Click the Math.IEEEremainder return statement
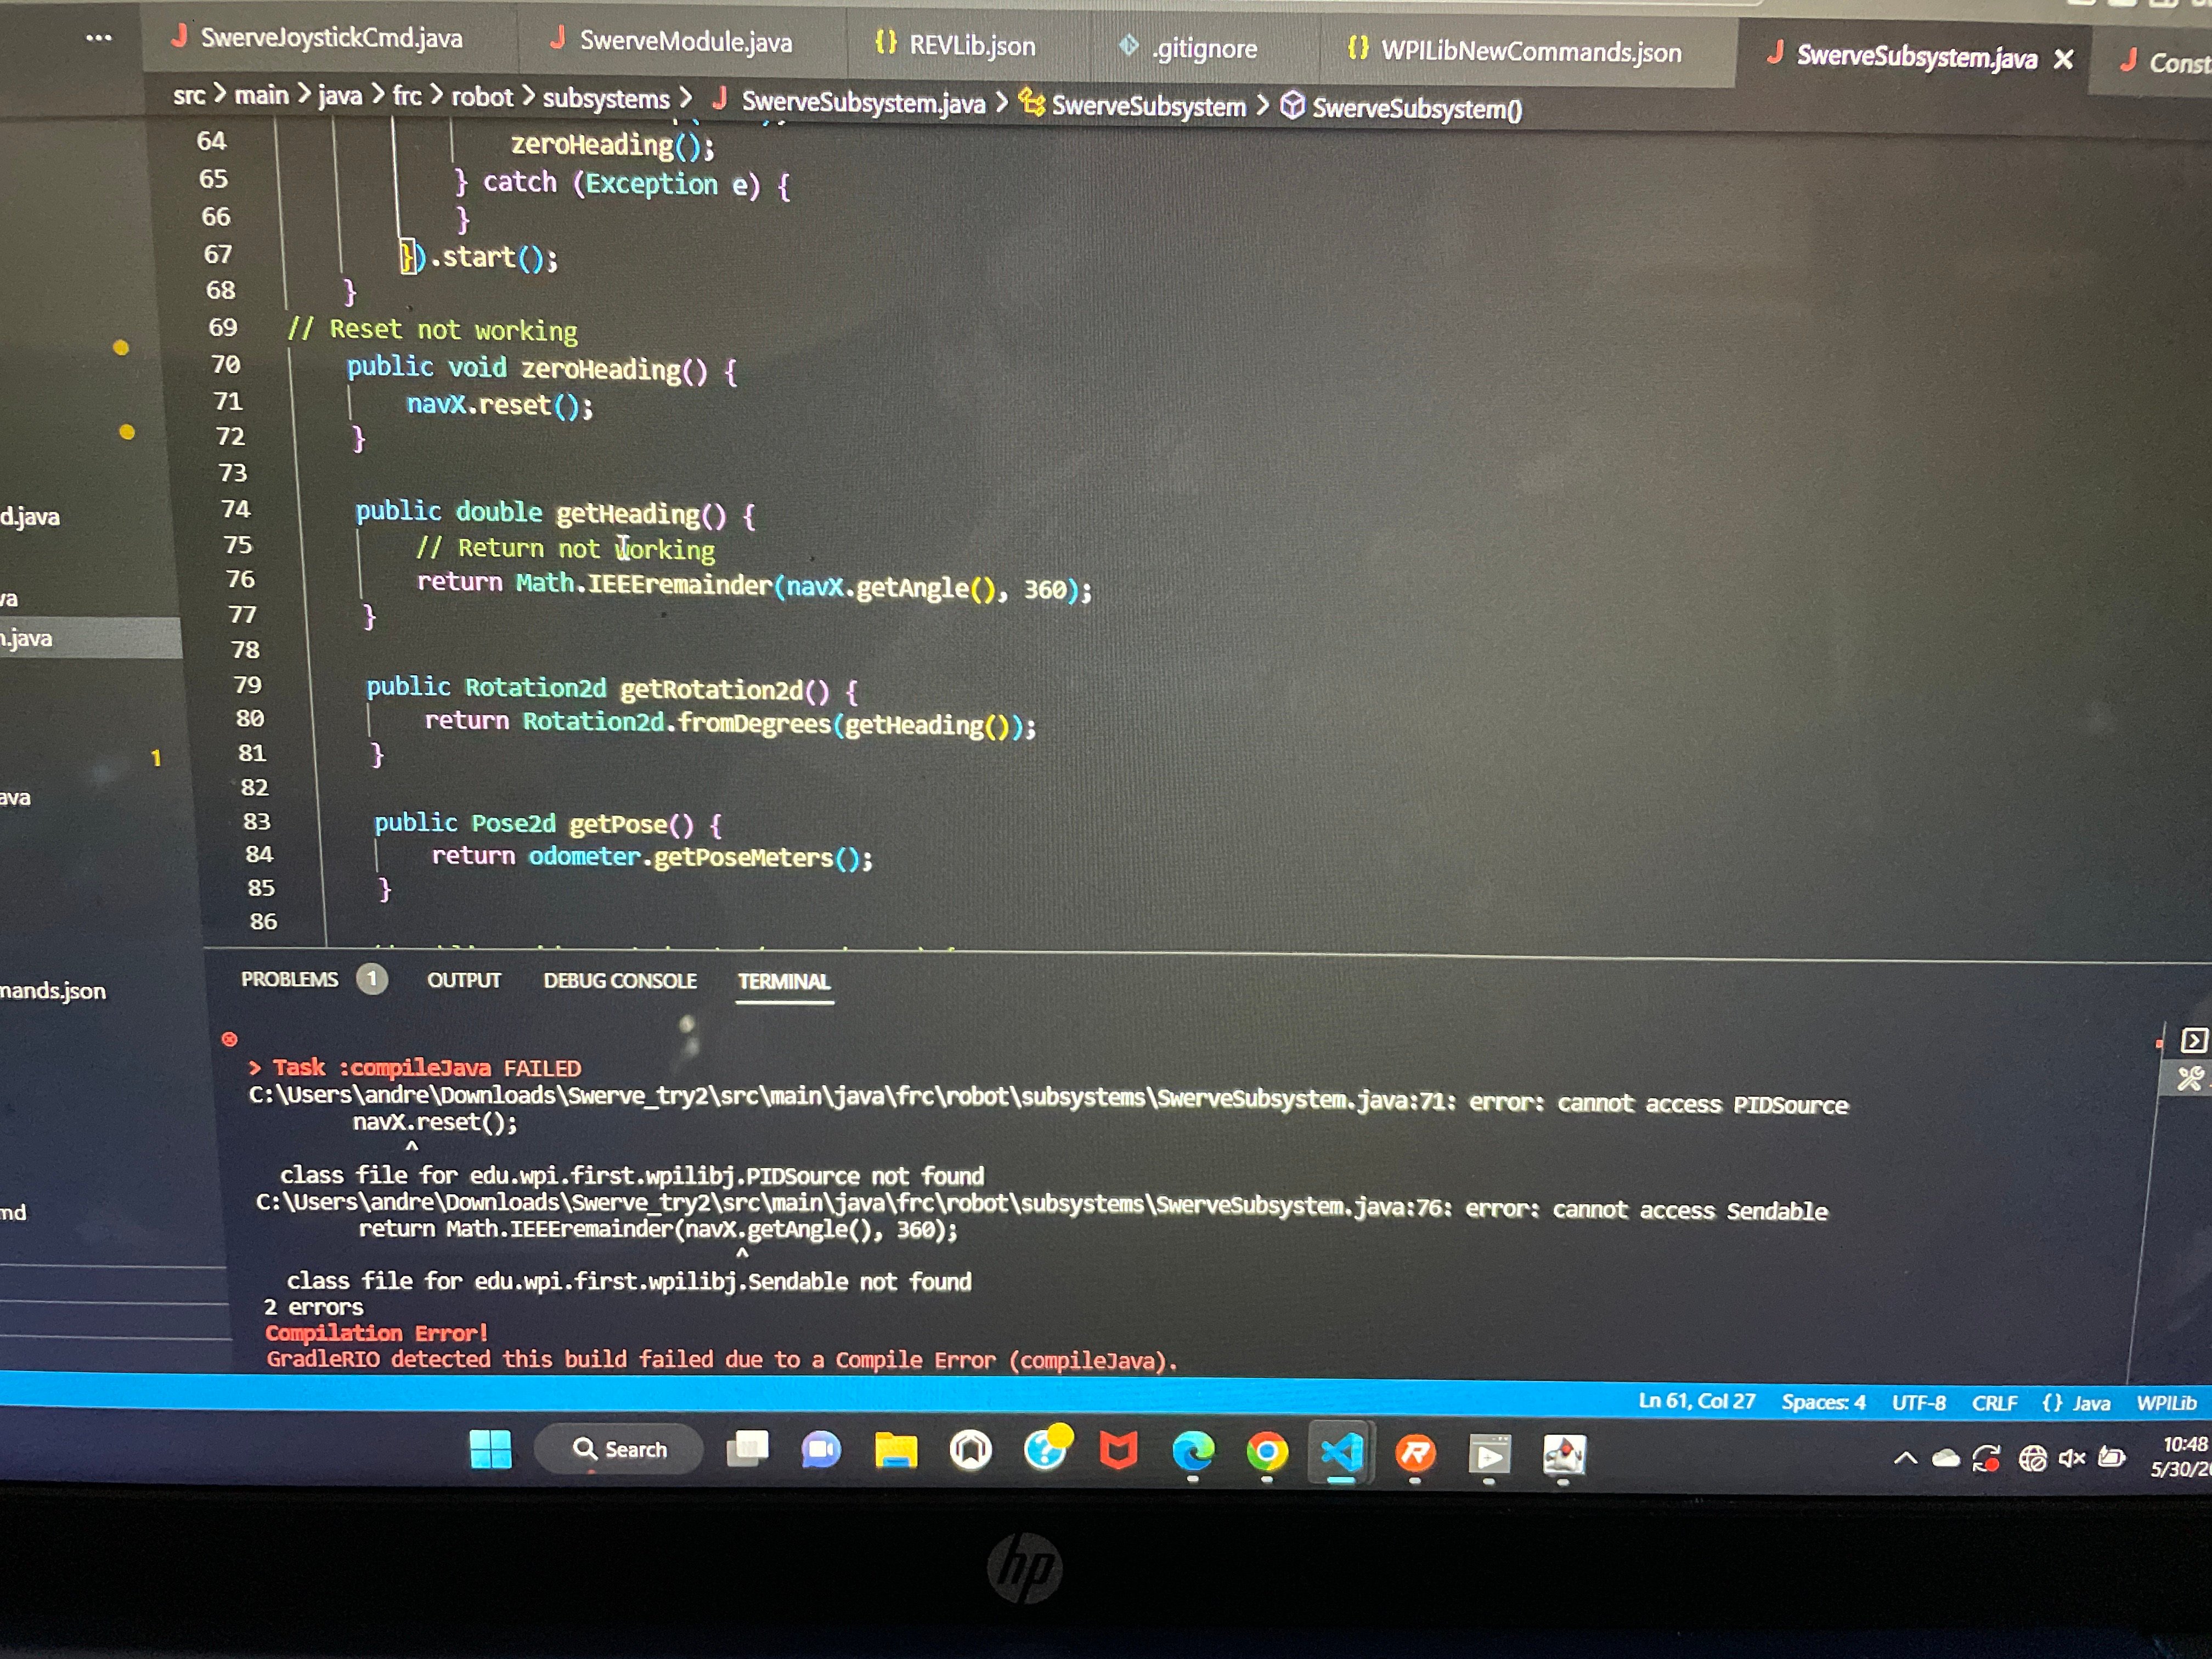Image resolution: width=2212 pixels, height=1659 pixels. pyautogui.click(x=754, y=585)
